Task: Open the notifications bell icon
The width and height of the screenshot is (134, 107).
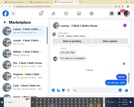Action: [x=119, y=14]
